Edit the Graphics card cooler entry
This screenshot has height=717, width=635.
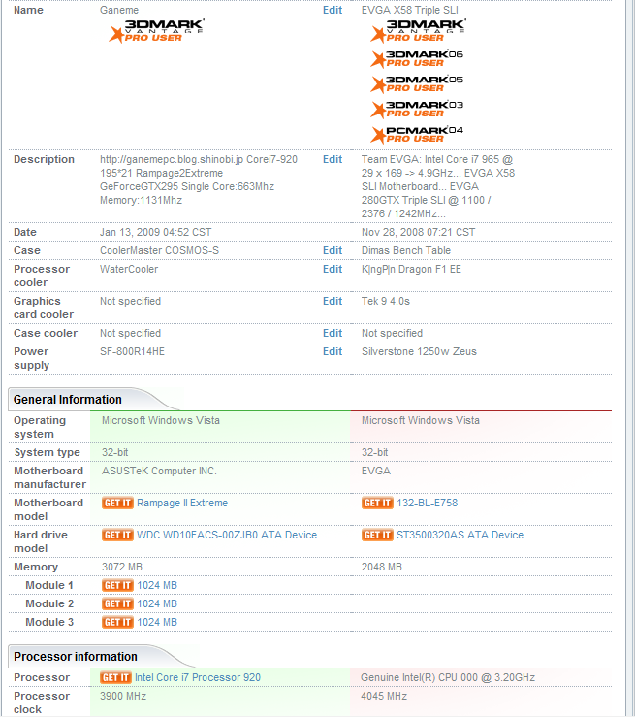click(x=333, y=301)
